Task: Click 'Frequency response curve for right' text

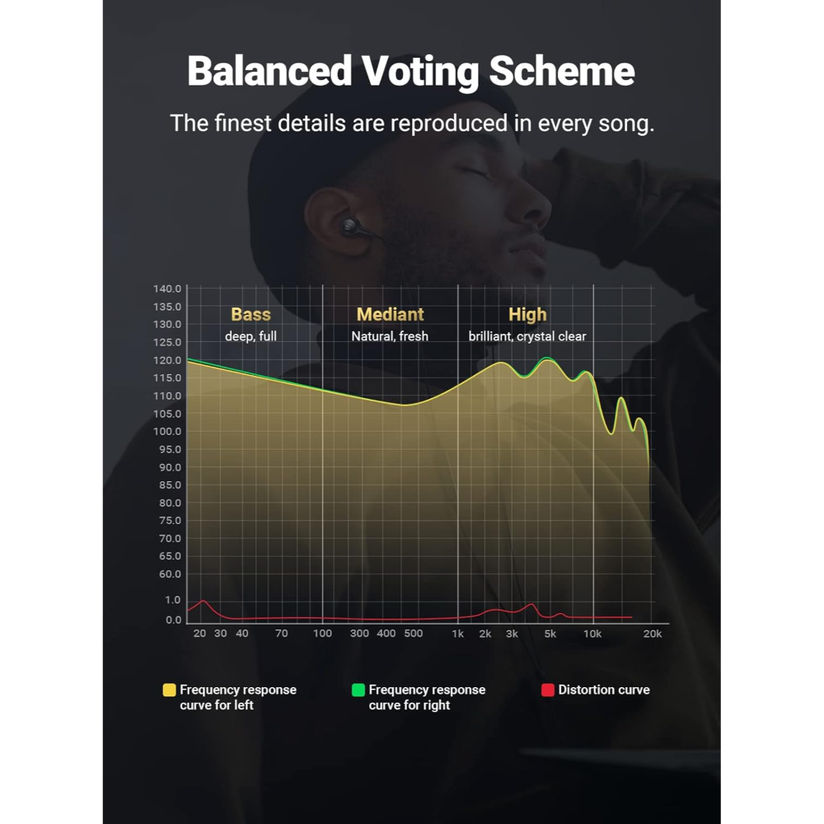Action: point(427,697)
